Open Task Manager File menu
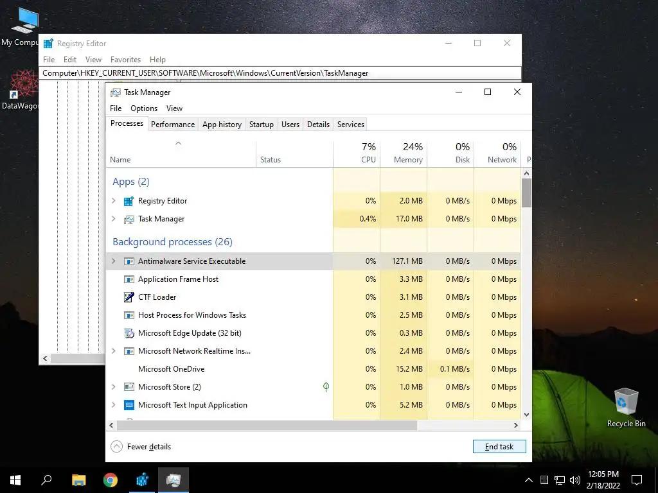Viewport: 658px width, 493px height. (116, 108)
